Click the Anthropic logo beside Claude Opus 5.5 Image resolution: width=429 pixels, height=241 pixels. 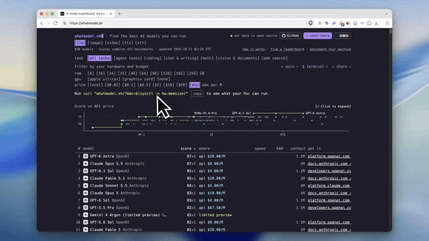click(x=85, y=163)
